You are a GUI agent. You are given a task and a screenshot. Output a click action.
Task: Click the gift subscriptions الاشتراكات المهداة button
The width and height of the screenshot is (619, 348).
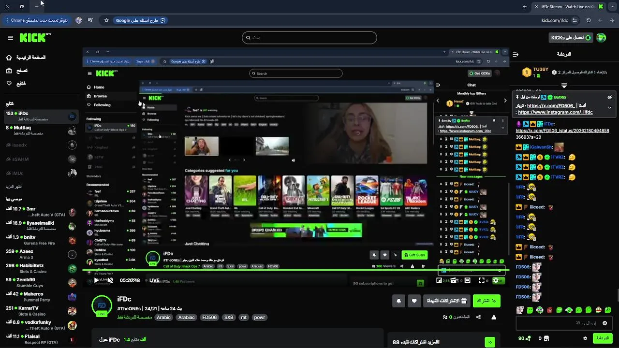pyautogui.click(x=446, y=301)
